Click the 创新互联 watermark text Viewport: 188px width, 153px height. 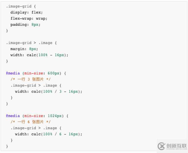click(176, 146)
